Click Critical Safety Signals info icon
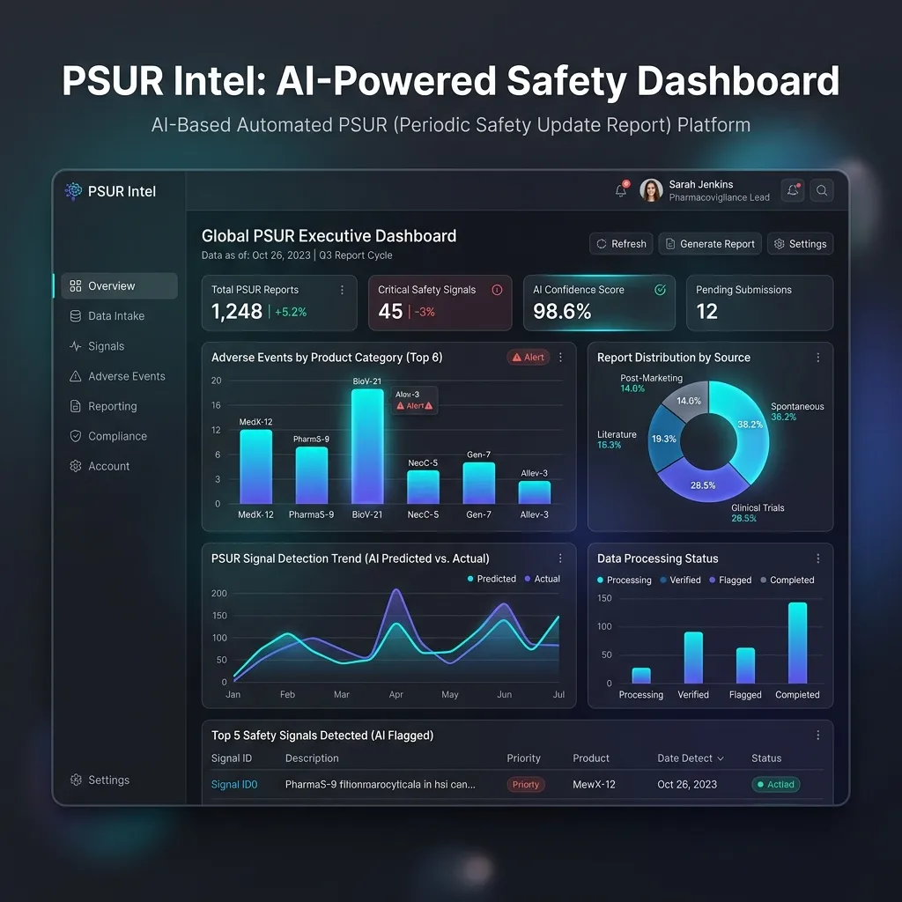The image size is (902, 902). point(497,290)
